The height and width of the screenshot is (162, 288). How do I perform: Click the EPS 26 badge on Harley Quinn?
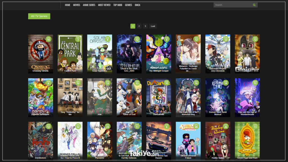(x=226, y=126)
